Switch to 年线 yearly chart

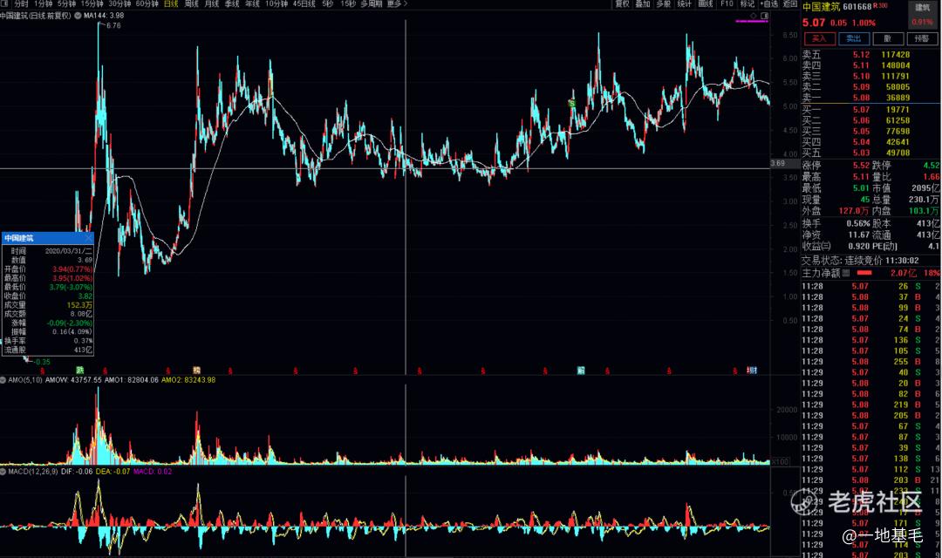(x=252, y=3)
